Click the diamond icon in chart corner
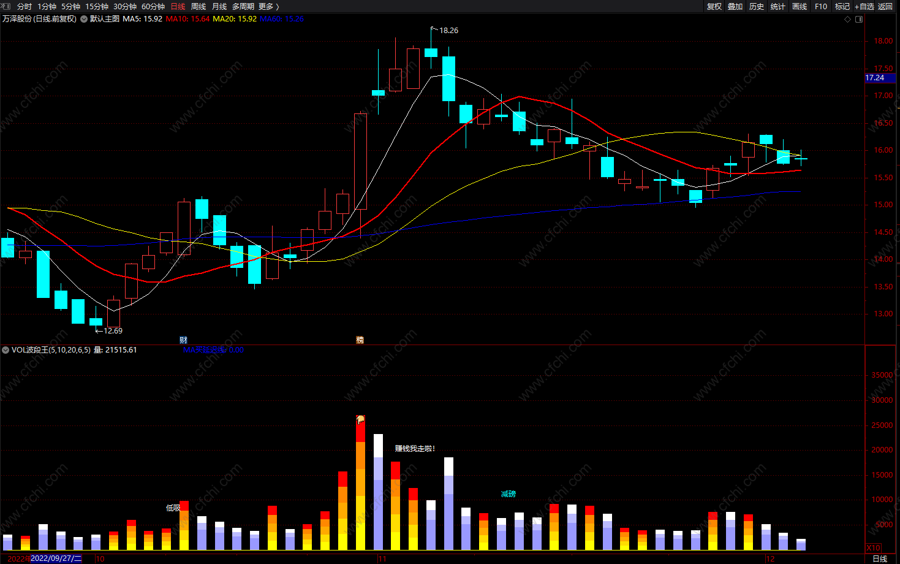The height and width of the screenshot is (564, 900). pos(848,19)
